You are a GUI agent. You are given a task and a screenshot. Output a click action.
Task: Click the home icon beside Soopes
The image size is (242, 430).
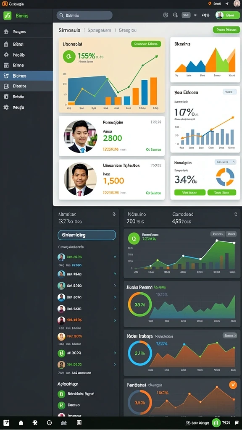(6, 32)
